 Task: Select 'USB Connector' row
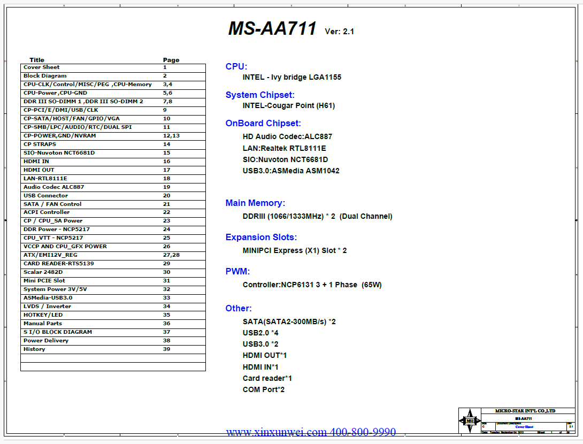(x=113, y=196)
